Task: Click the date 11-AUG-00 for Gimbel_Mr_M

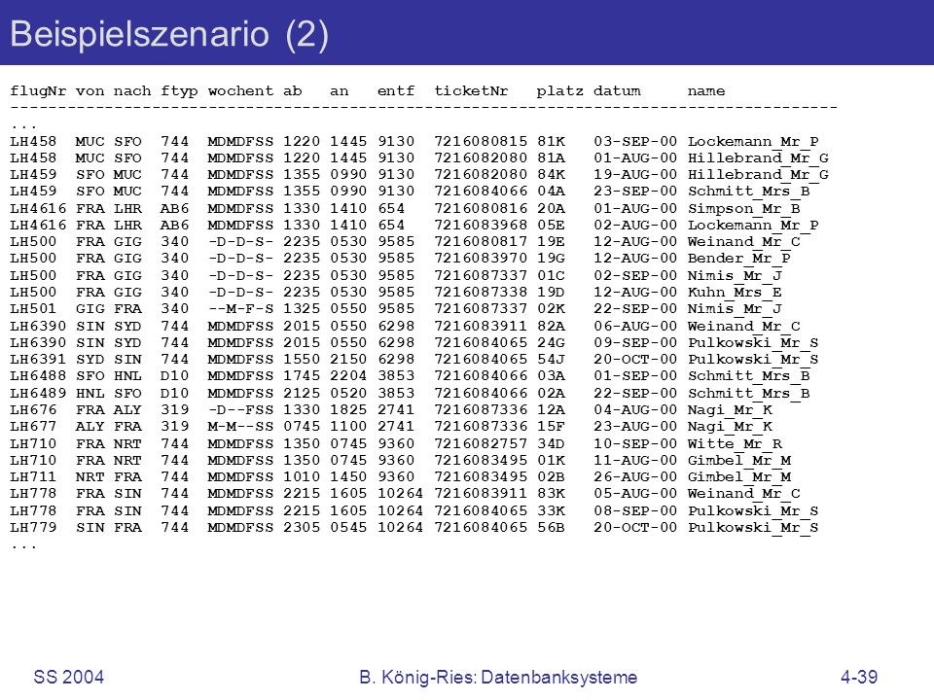Action: [635, 461]
